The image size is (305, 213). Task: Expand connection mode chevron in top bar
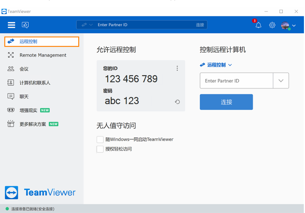91,25
